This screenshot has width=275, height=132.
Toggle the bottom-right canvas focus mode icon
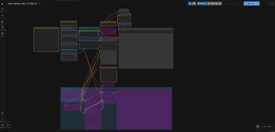265,126
